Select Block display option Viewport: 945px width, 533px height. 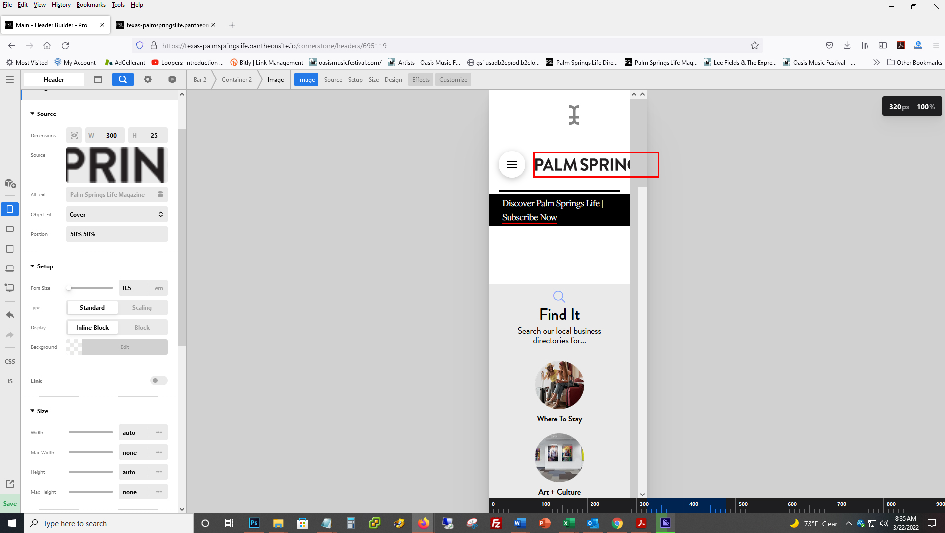142,327
